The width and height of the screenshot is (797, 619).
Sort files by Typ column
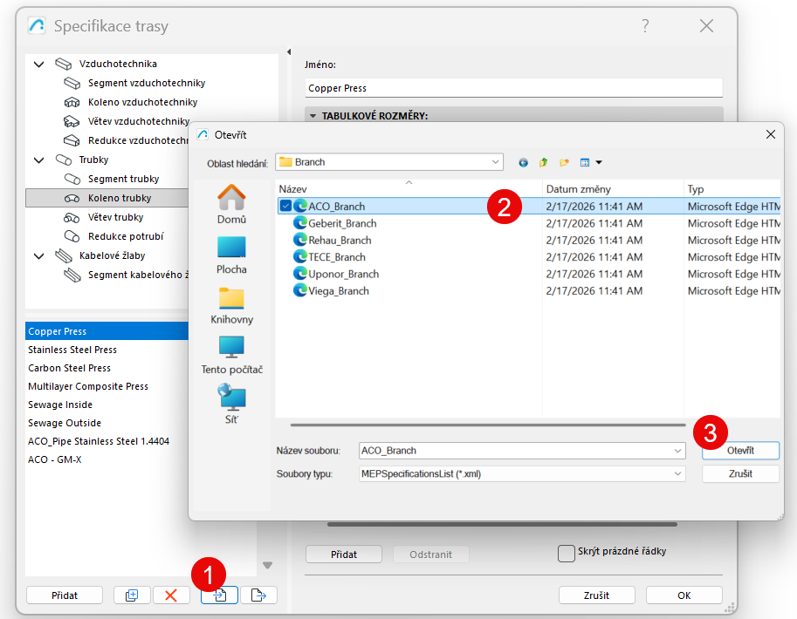tap(732, 189)
